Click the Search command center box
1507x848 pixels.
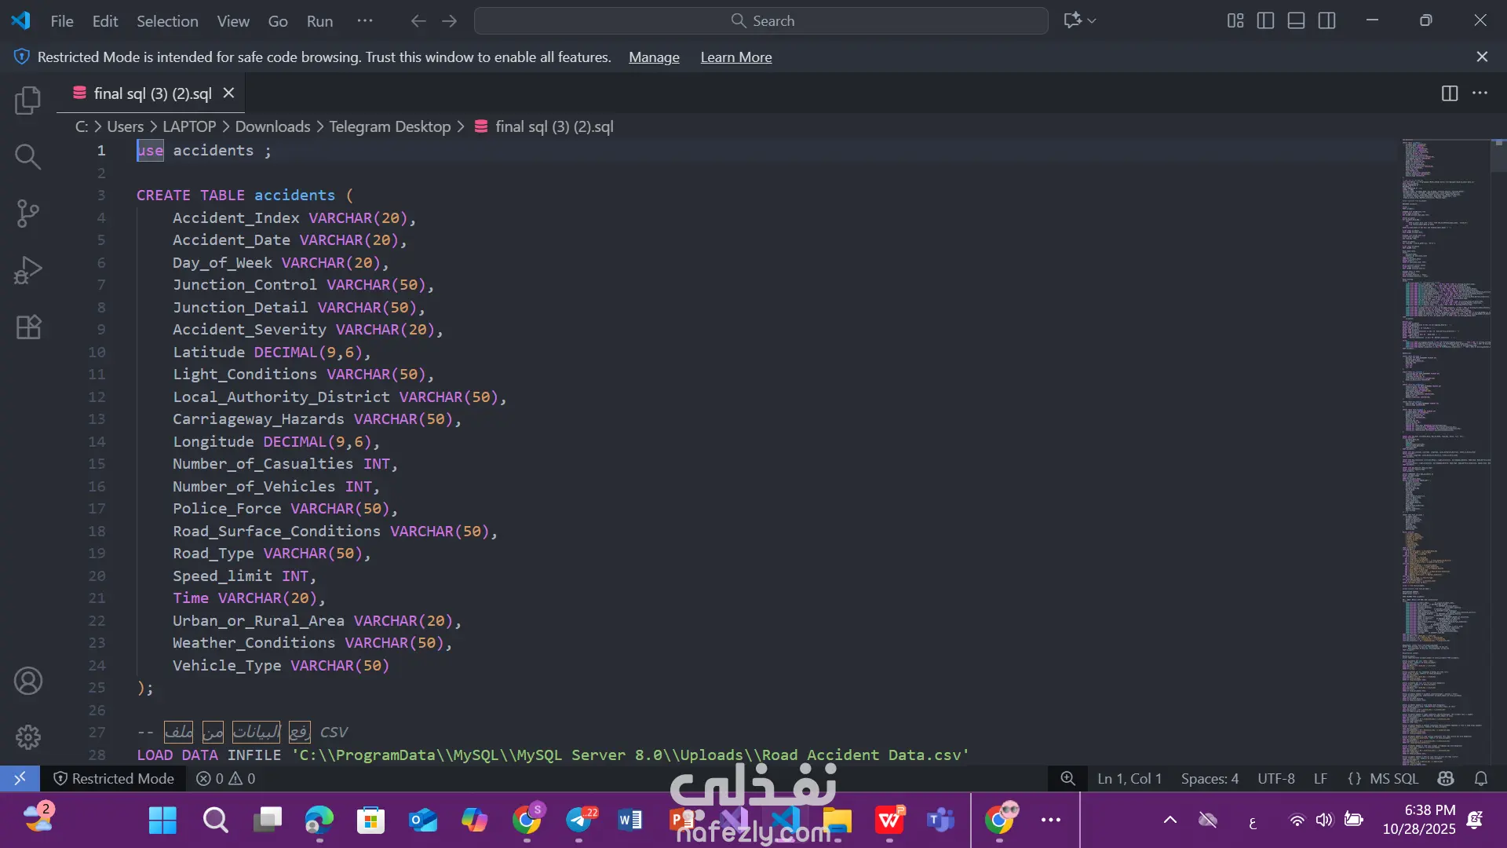(x=761, y=21)
